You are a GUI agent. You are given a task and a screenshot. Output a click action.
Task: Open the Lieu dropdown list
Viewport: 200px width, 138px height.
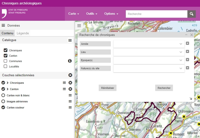(181, 52)
